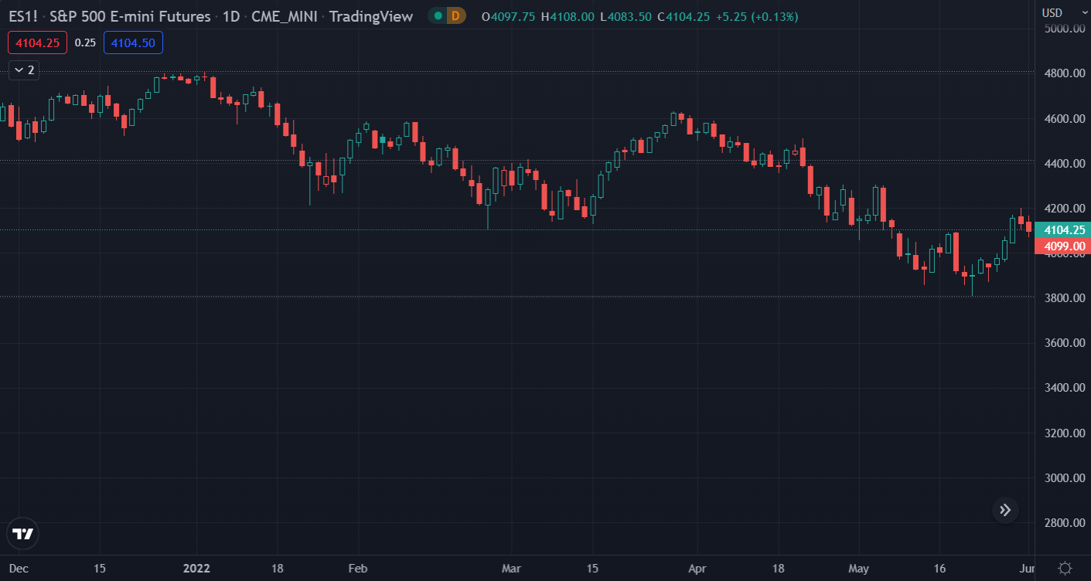Image resolution: width=1091 pixels, height=581 pixels.
Task: Click the high value H4108.00
Action: 568,16
